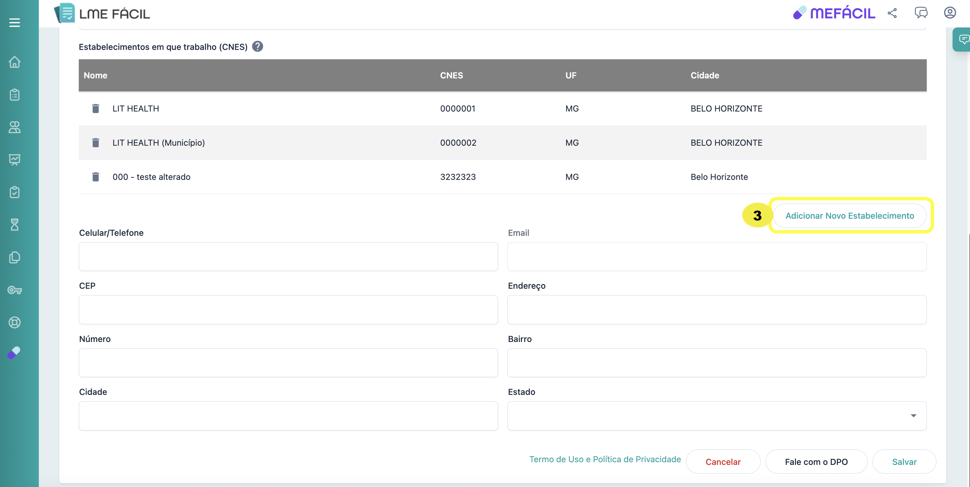Open the hamburger menu in sidebar
This screenshot has width=970, height=487.
coord(15,22)
